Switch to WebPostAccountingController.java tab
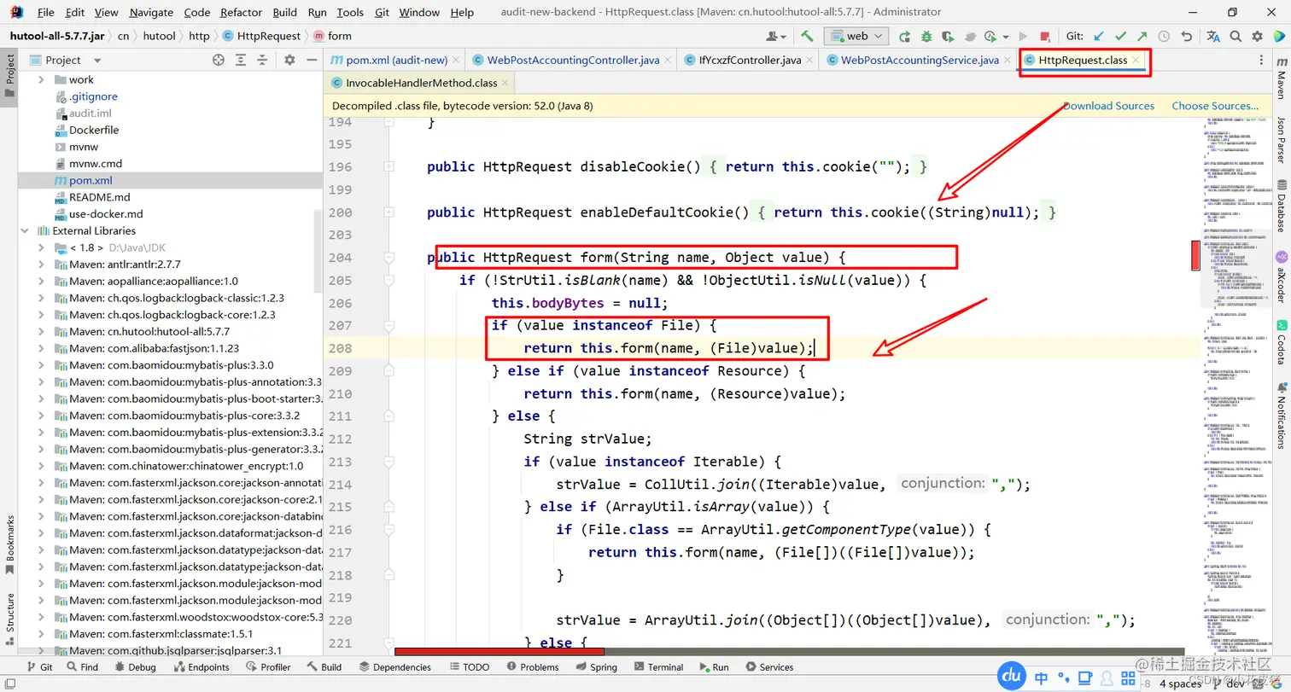 [572, 60]
